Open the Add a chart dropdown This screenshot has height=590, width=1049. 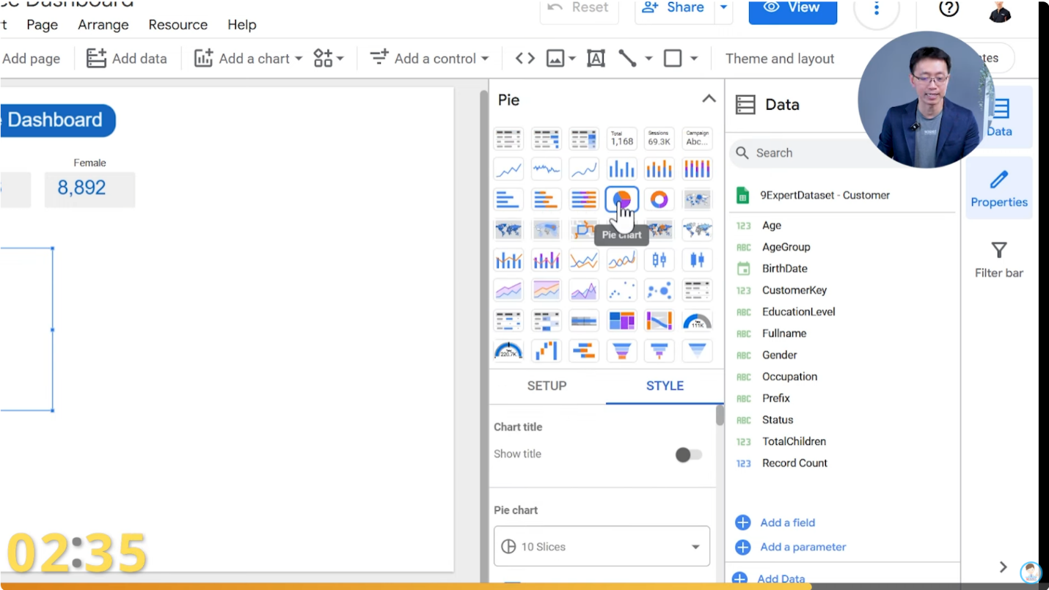point(252,58)
